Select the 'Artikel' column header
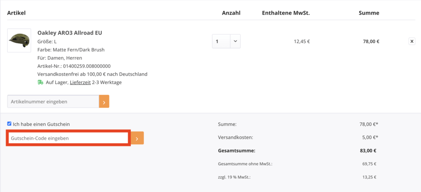The height and width of the screenshot is (192, 421). pos(16,13)
